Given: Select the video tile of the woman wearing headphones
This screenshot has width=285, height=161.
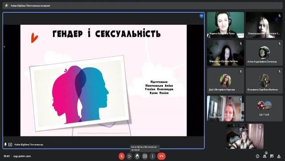Looking at the screenshot, I should [x=225, y=25].
